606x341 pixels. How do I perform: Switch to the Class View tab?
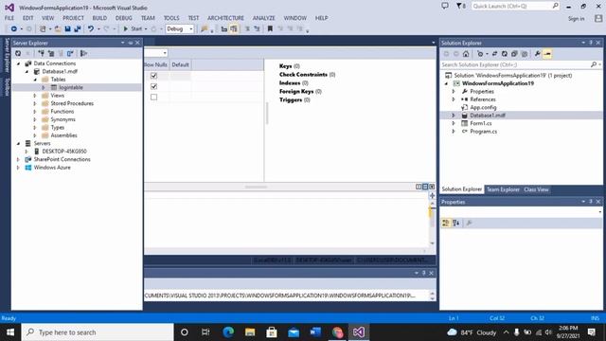point(536,189)
